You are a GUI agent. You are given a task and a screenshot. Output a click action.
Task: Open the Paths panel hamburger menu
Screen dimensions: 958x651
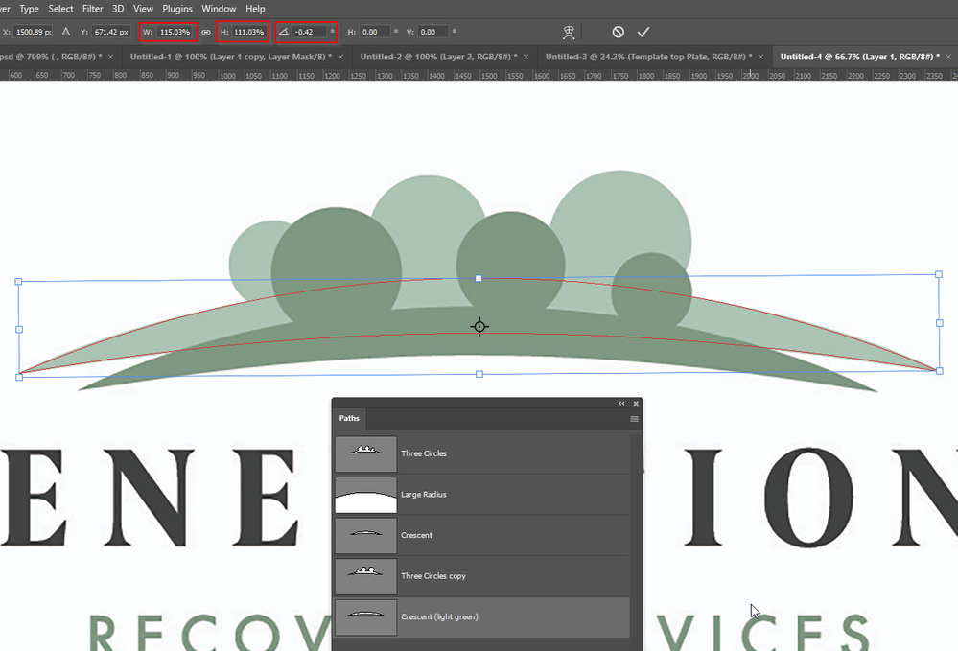coord(634,419)
